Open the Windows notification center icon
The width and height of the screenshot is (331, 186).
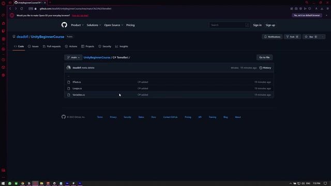pyautogui.click(x=325, y=183)
